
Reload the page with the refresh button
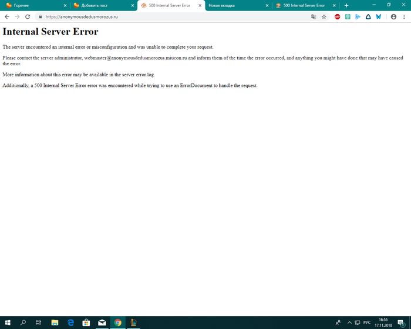28,17
